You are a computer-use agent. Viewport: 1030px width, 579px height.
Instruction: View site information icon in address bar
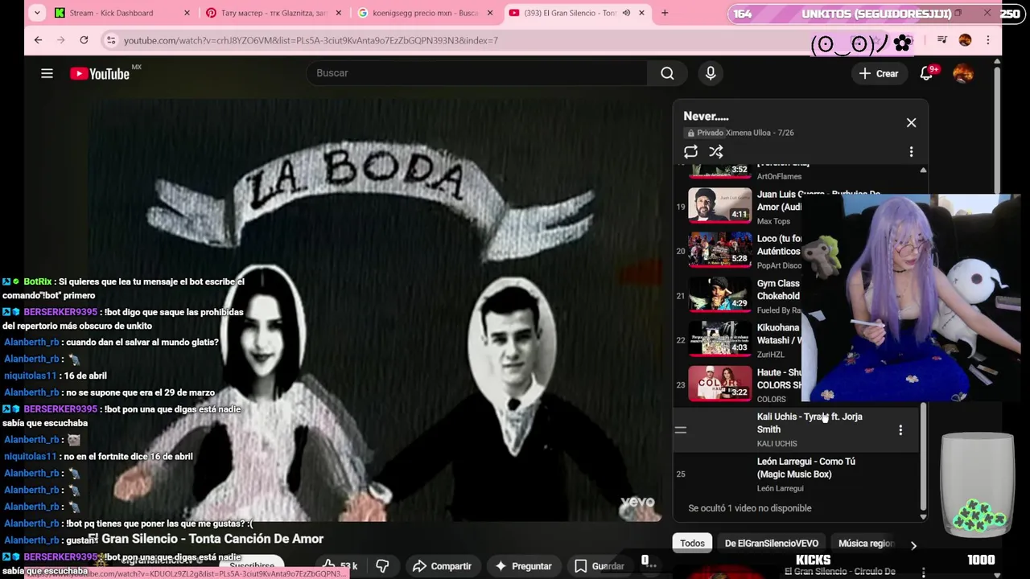(x=111, y=40)
